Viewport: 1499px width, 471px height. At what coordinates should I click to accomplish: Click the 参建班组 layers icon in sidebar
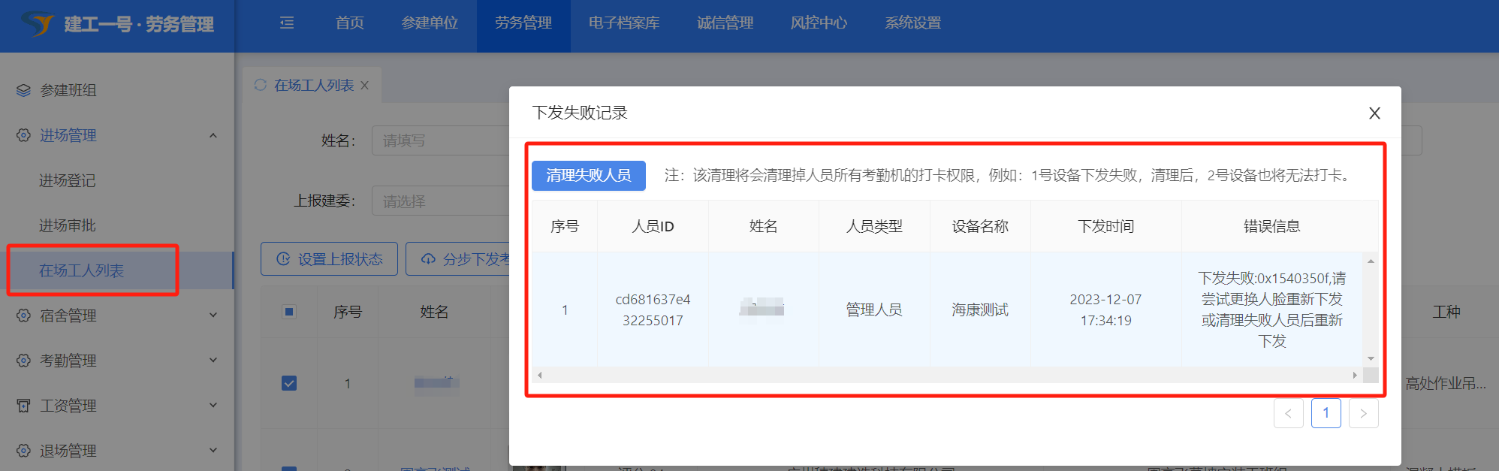(23, 90)
